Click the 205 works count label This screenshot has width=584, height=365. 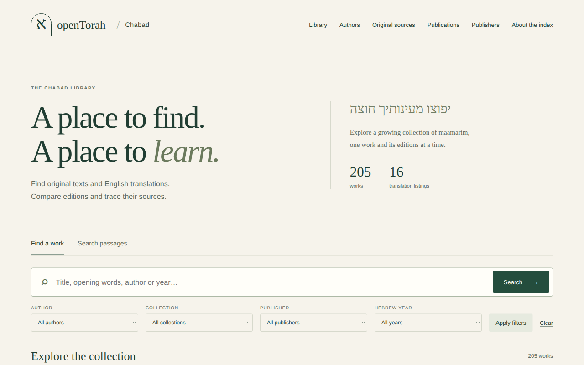pos(540,356)
